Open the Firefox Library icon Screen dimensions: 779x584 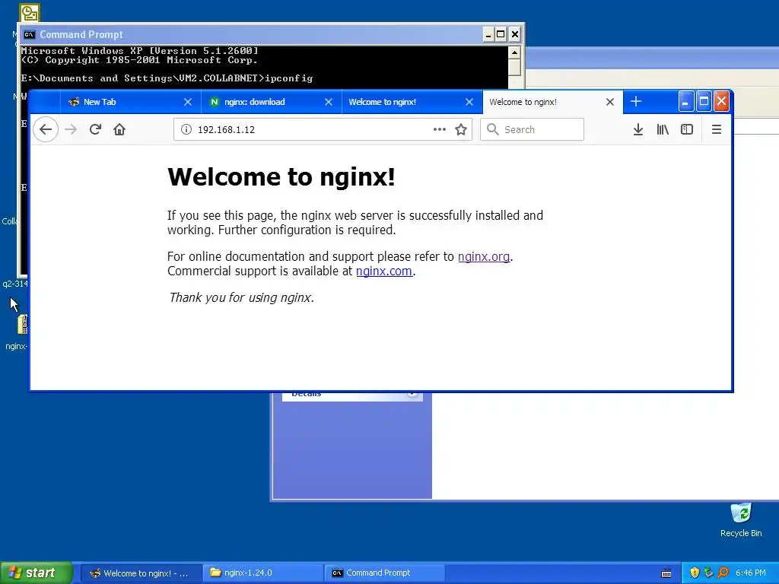pos(663,129)
